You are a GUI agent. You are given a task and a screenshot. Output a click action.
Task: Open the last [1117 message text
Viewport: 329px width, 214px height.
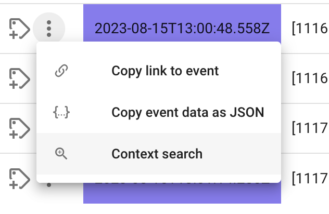pyautogui.click(x=310, y=178)
